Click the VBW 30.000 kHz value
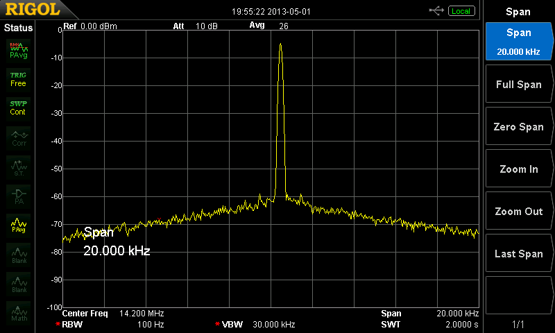Image resolution: width=555 pixels, height=333 pixels. pos(274,325)
